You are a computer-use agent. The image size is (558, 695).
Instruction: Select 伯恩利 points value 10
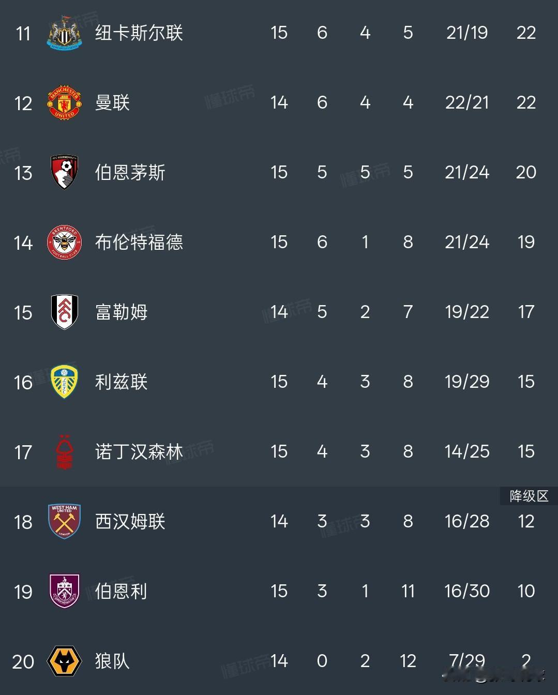[x=526, y=591]
